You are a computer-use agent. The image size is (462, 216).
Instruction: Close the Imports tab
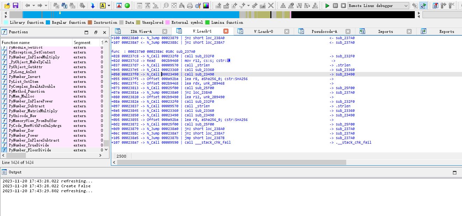(409, 31)
